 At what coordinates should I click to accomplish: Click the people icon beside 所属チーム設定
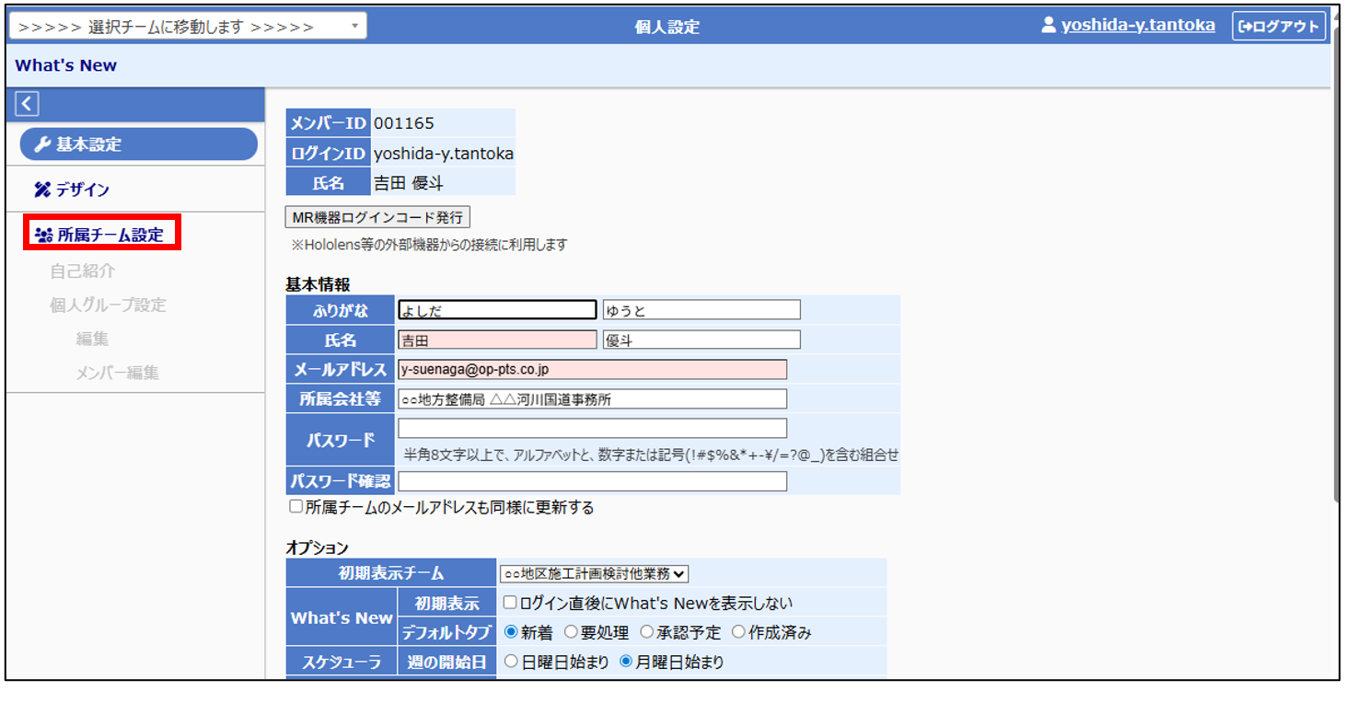click(43, 236)
